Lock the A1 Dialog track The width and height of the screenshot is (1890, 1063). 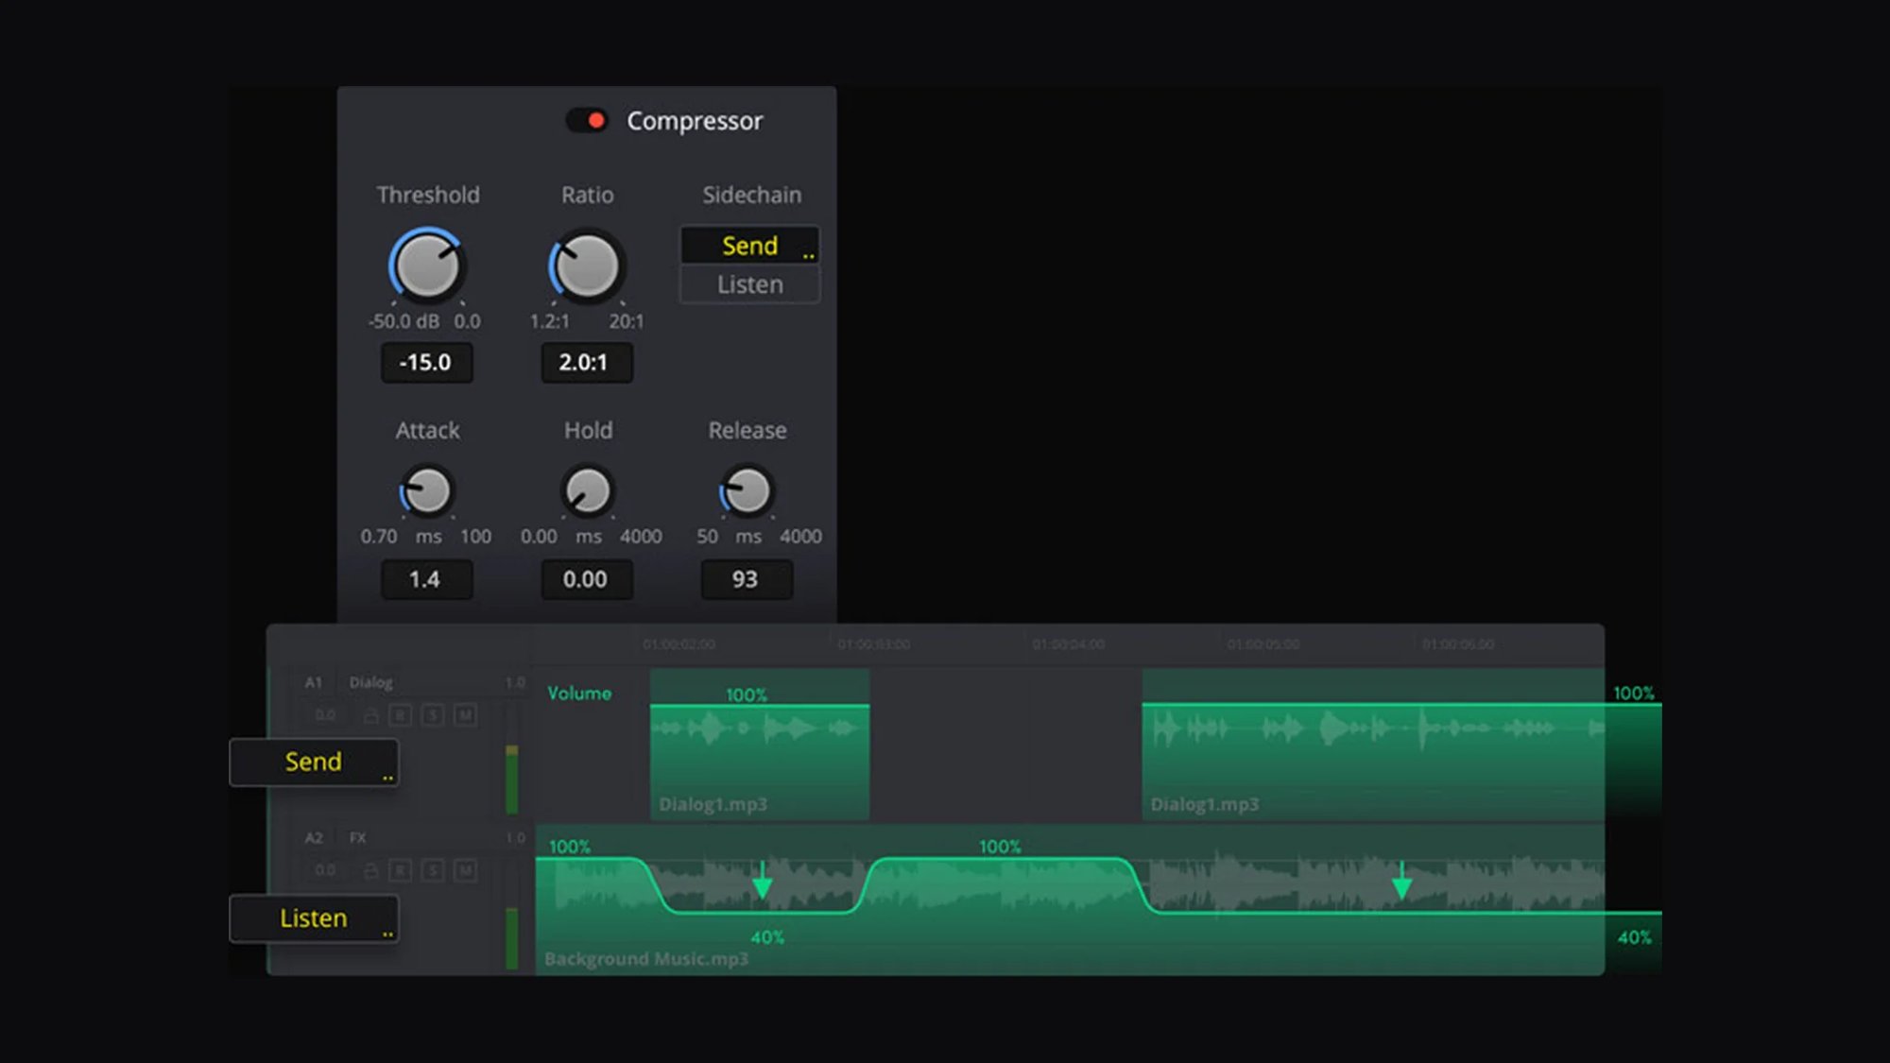371,715
